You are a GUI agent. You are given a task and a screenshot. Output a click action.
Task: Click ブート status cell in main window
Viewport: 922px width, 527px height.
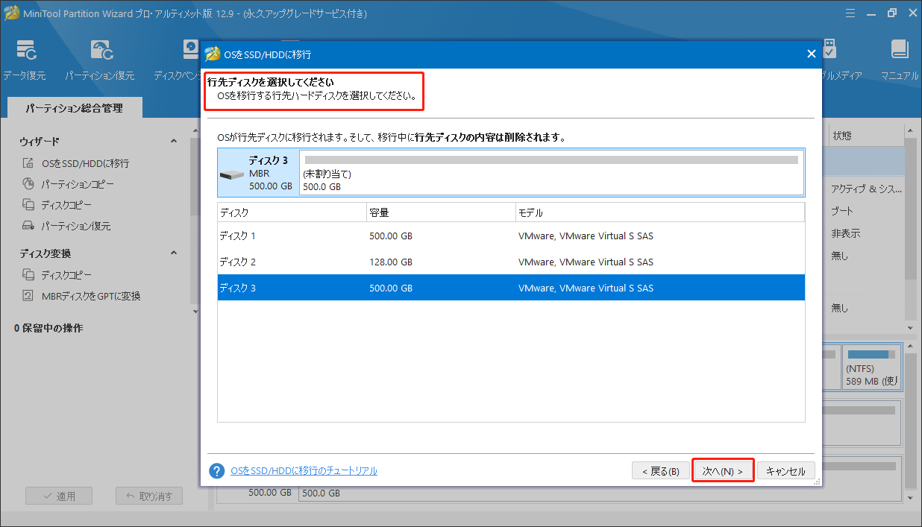pos(842,211)
